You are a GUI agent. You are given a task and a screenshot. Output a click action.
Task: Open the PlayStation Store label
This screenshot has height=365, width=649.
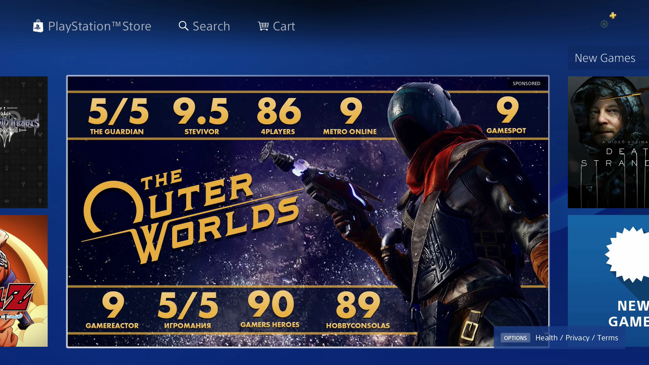click(x=99, y=26)
